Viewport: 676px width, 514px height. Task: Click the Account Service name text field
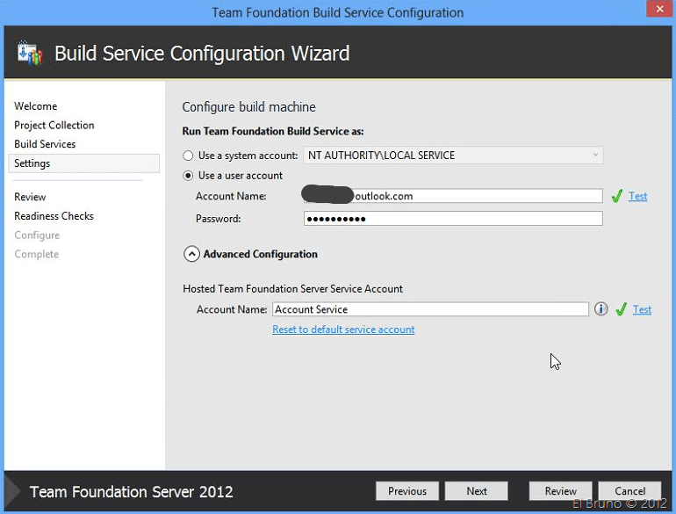click(430, 309)
